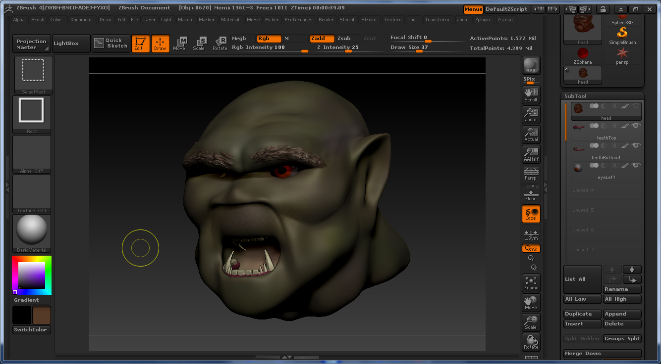Screen dimensions: 661x364
Task: Open the Preferences menu
Action: tap(298, 20)
